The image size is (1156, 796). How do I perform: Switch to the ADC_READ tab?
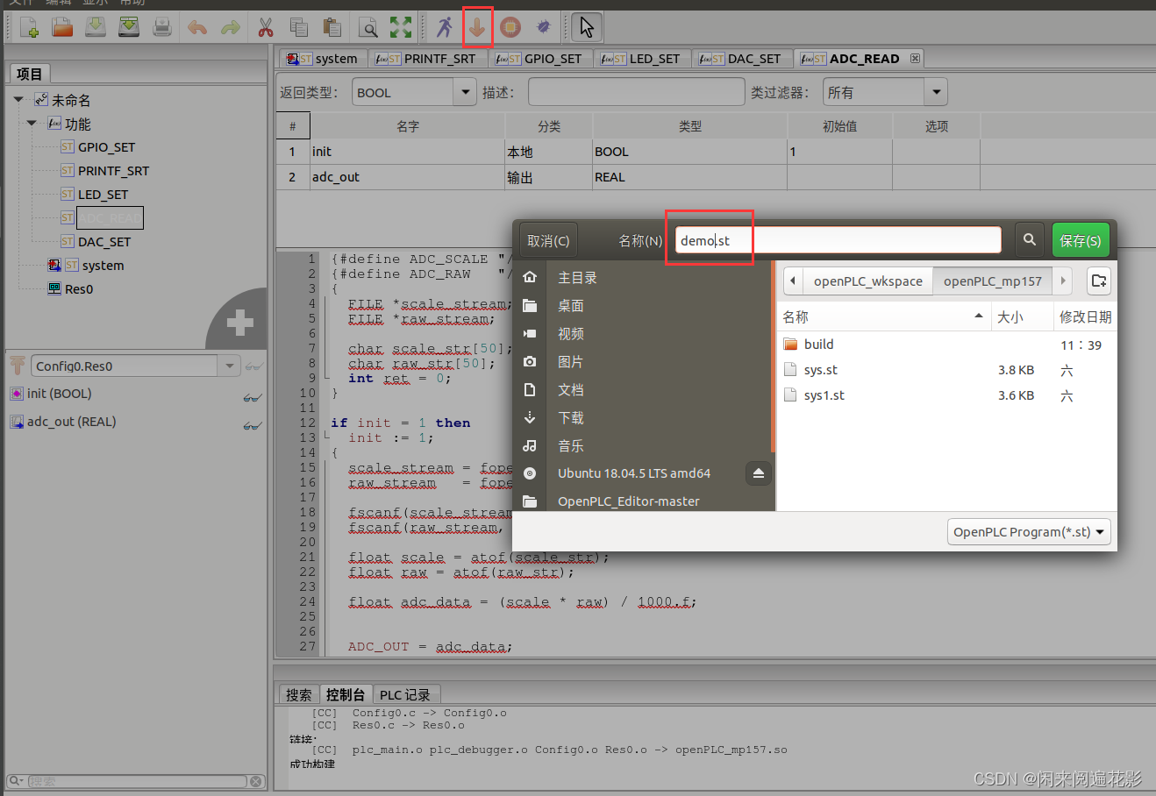coord(856,58)
